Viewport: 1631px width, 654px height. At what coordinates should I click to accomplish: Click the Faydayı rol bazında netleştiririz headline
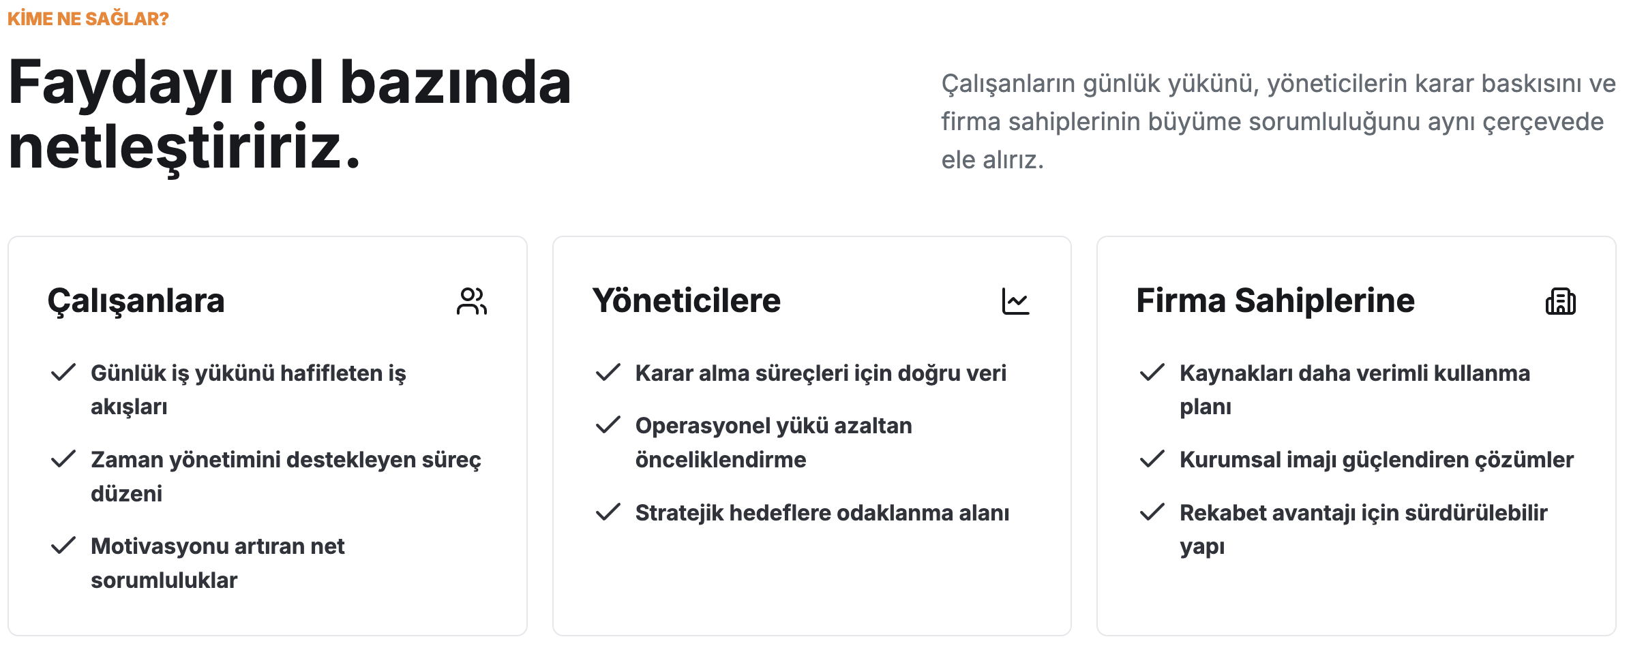point(290,114)
